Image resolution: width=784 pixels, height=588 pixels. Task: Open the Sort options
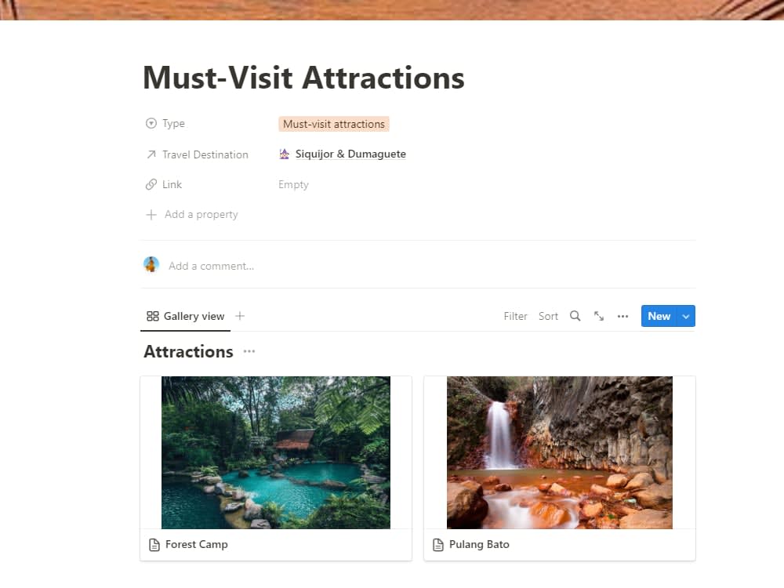point(548,316)
